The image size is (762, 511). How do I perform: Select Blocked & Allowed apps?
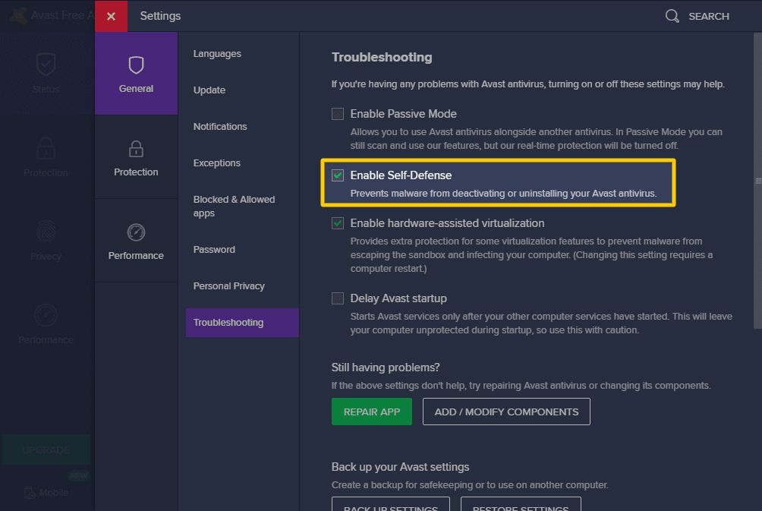234,207
